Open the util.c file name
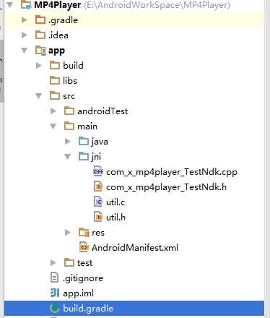Image resolution: width=270 pixels, height=318 pixels. point(116,202)
